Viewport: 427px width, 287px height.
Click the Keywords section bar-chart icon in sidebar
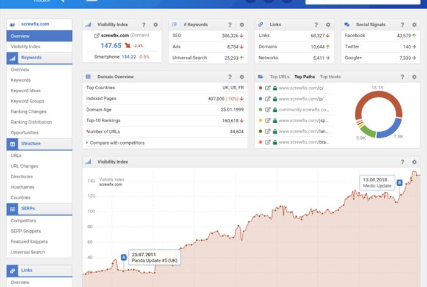coord(13,58)
